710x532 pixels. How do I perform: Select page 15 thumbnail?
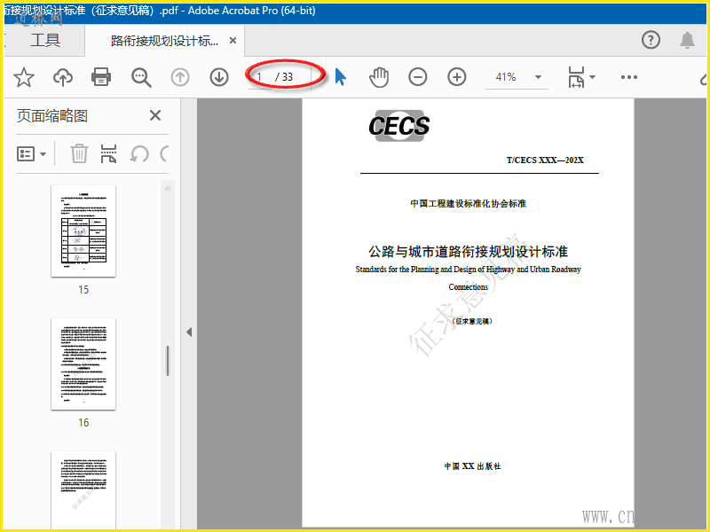click(x=83, y=231)
